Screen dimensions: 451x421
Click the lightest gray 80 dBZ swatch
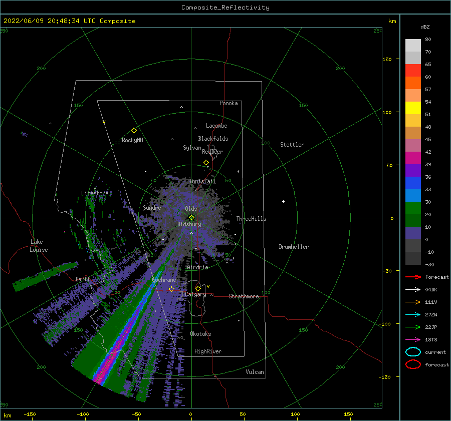click(x=413, y=46)
